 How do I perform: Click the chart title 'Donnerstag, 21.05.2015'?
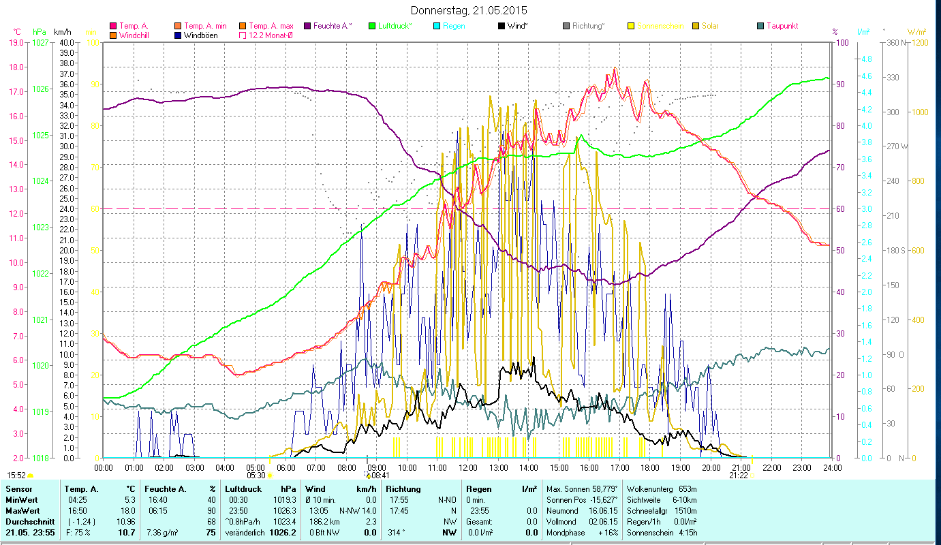[x=469, y=10]
